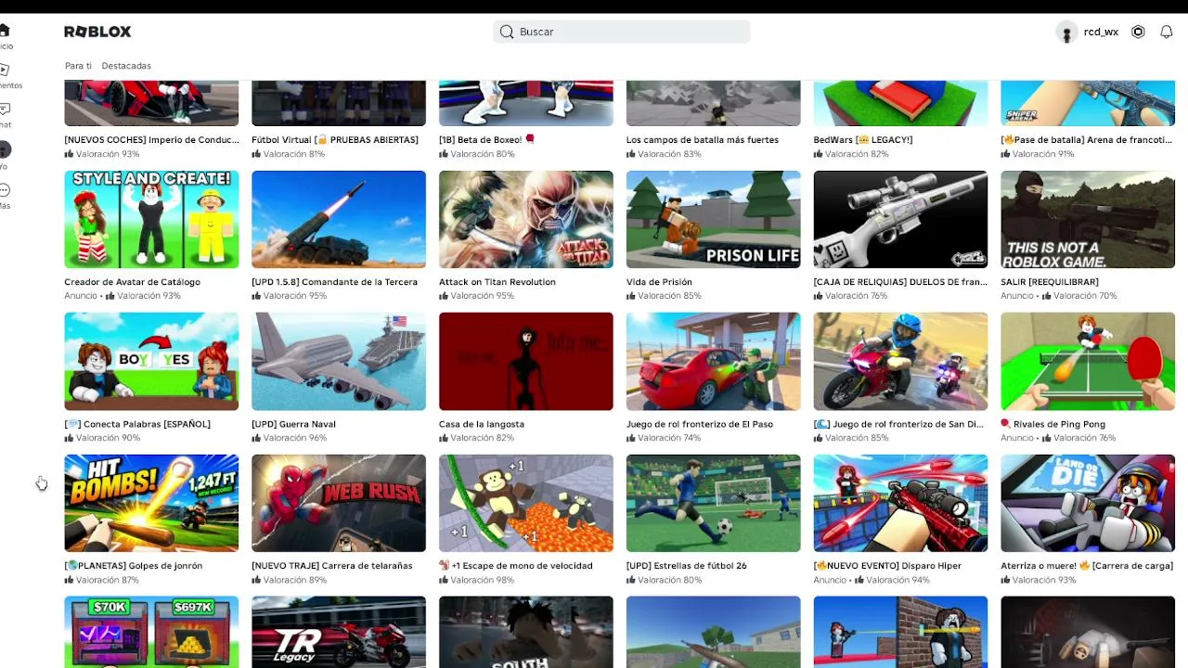Open the rcd_wx avatar icon

(1066, 32)
